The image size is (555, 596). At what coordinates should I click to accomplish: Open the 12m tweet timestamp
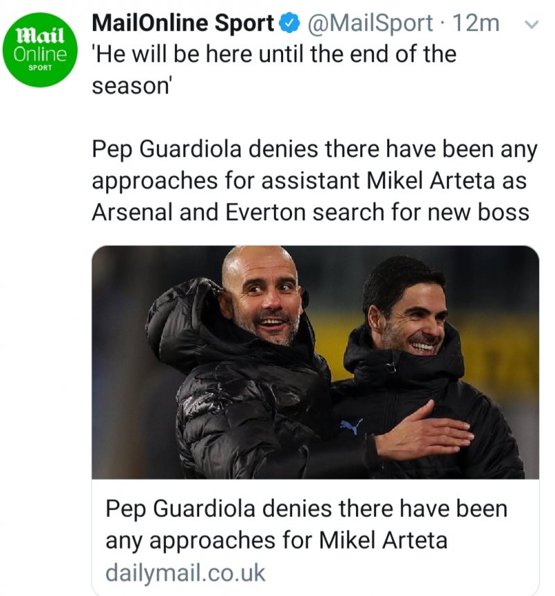475,24
